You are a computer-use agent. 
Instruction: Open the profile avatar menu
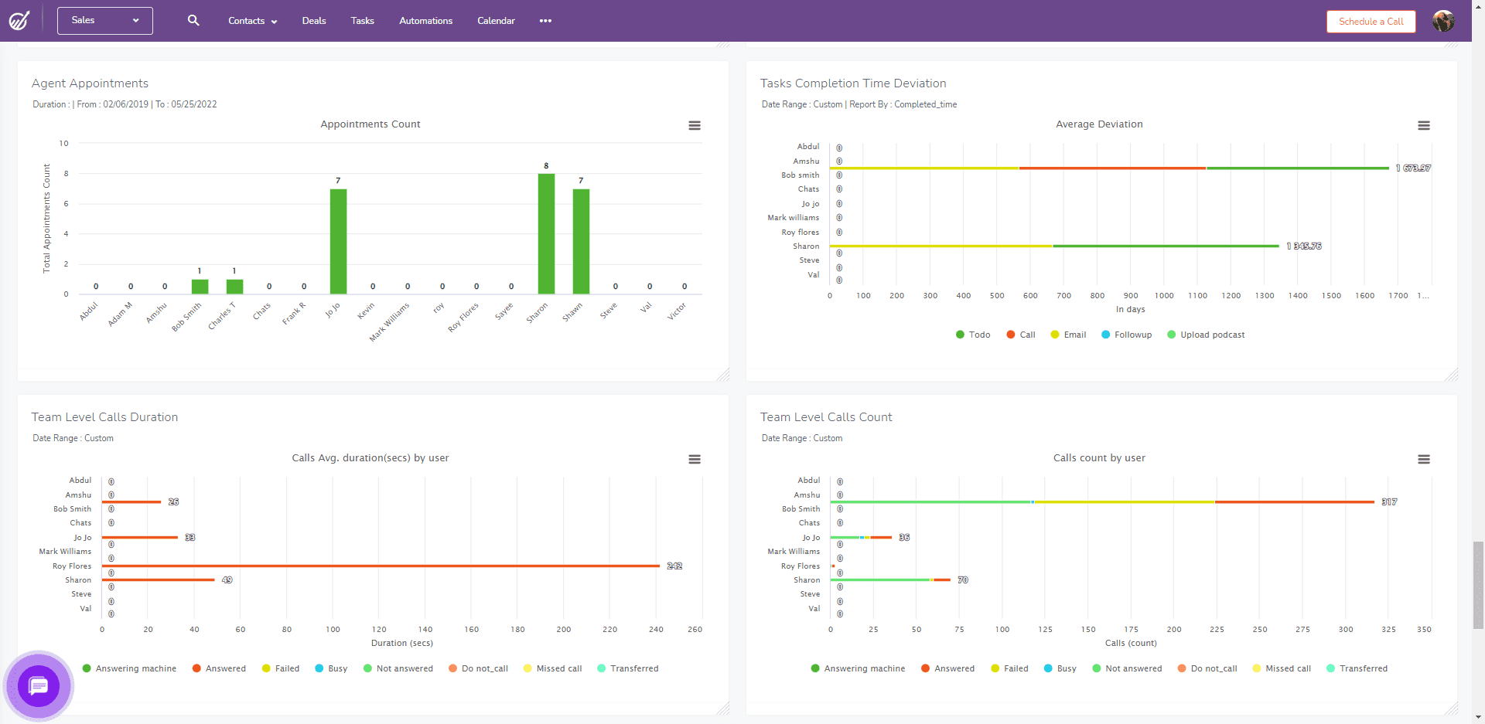1445,21
